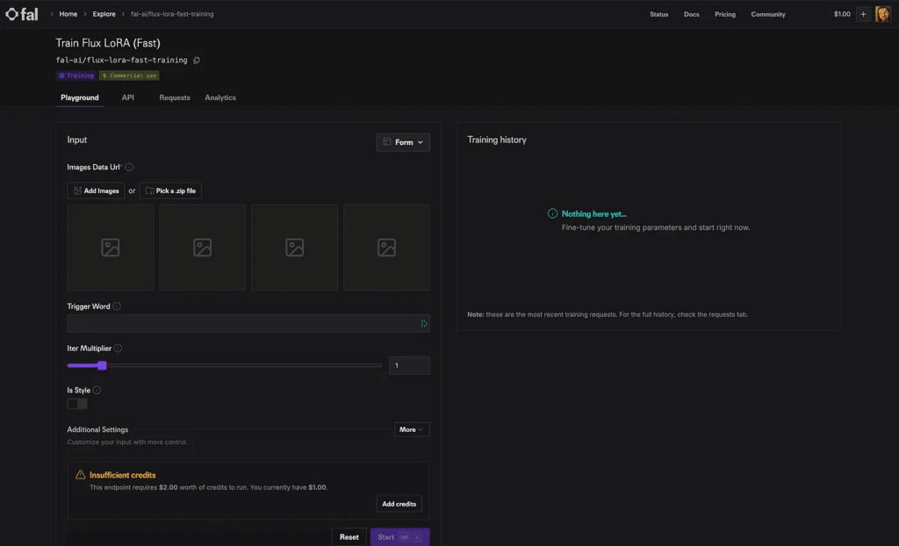Click the Iter Multiplier slider handle

[102, 365]
